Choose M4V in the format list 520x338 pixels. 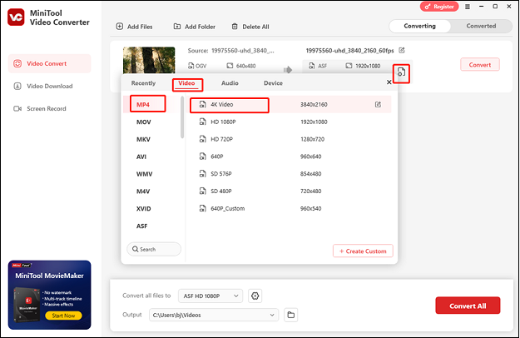143,191
